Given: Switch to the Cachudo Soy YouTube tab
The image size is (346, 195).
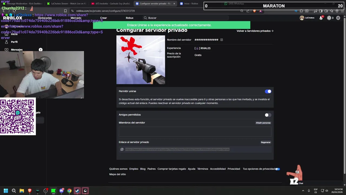Looking at the screenshot, I should click(x=111, y=4).
